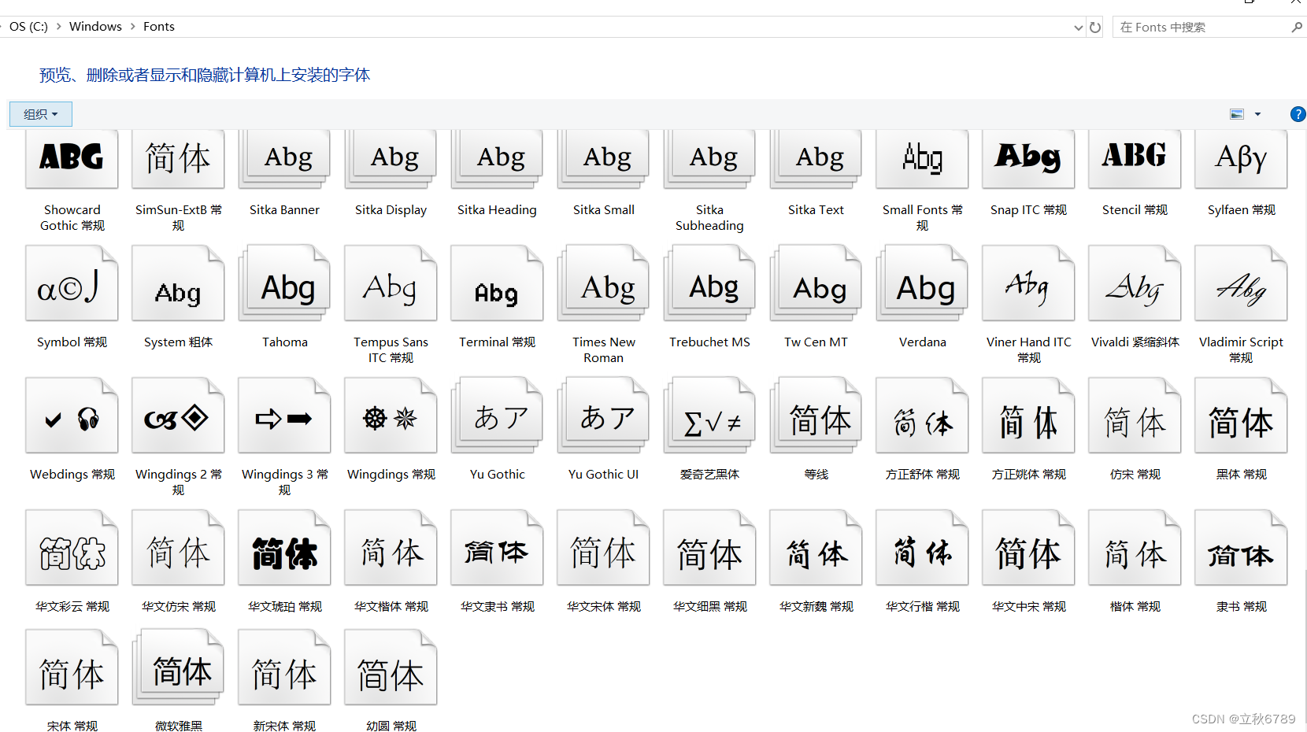Select the Tw Cen MT font icon
1307x732 pixels.
pos(816,283)
